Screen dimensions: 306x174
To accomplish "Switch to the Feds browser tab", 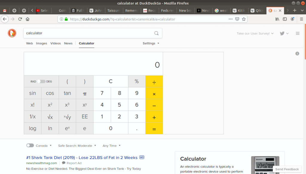I will pyautogui.click(x=167, y=10).
